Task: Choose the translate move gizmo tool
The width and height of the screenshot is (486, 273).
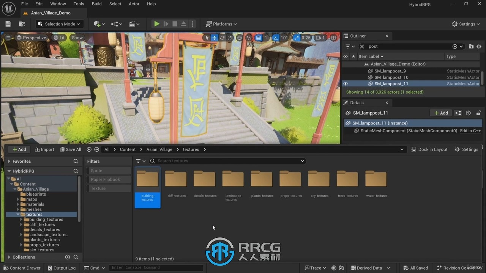Action: click(x=214, y=38)
